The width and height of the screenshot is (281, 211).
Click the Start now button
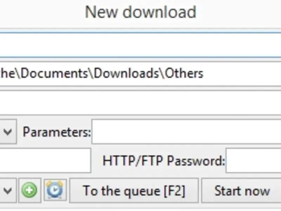click(x=242, y=191)
